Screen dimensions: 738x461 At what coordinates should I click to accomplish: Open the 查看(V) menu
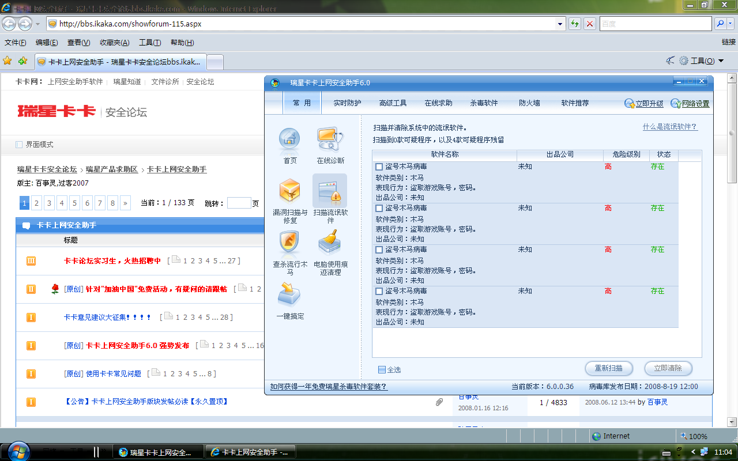78,43
